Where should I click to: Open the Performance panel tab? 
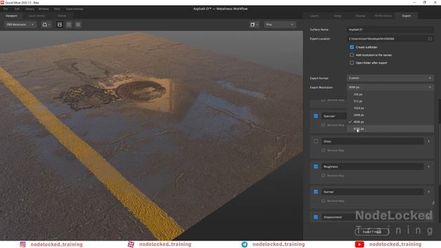tap(383, 16)
